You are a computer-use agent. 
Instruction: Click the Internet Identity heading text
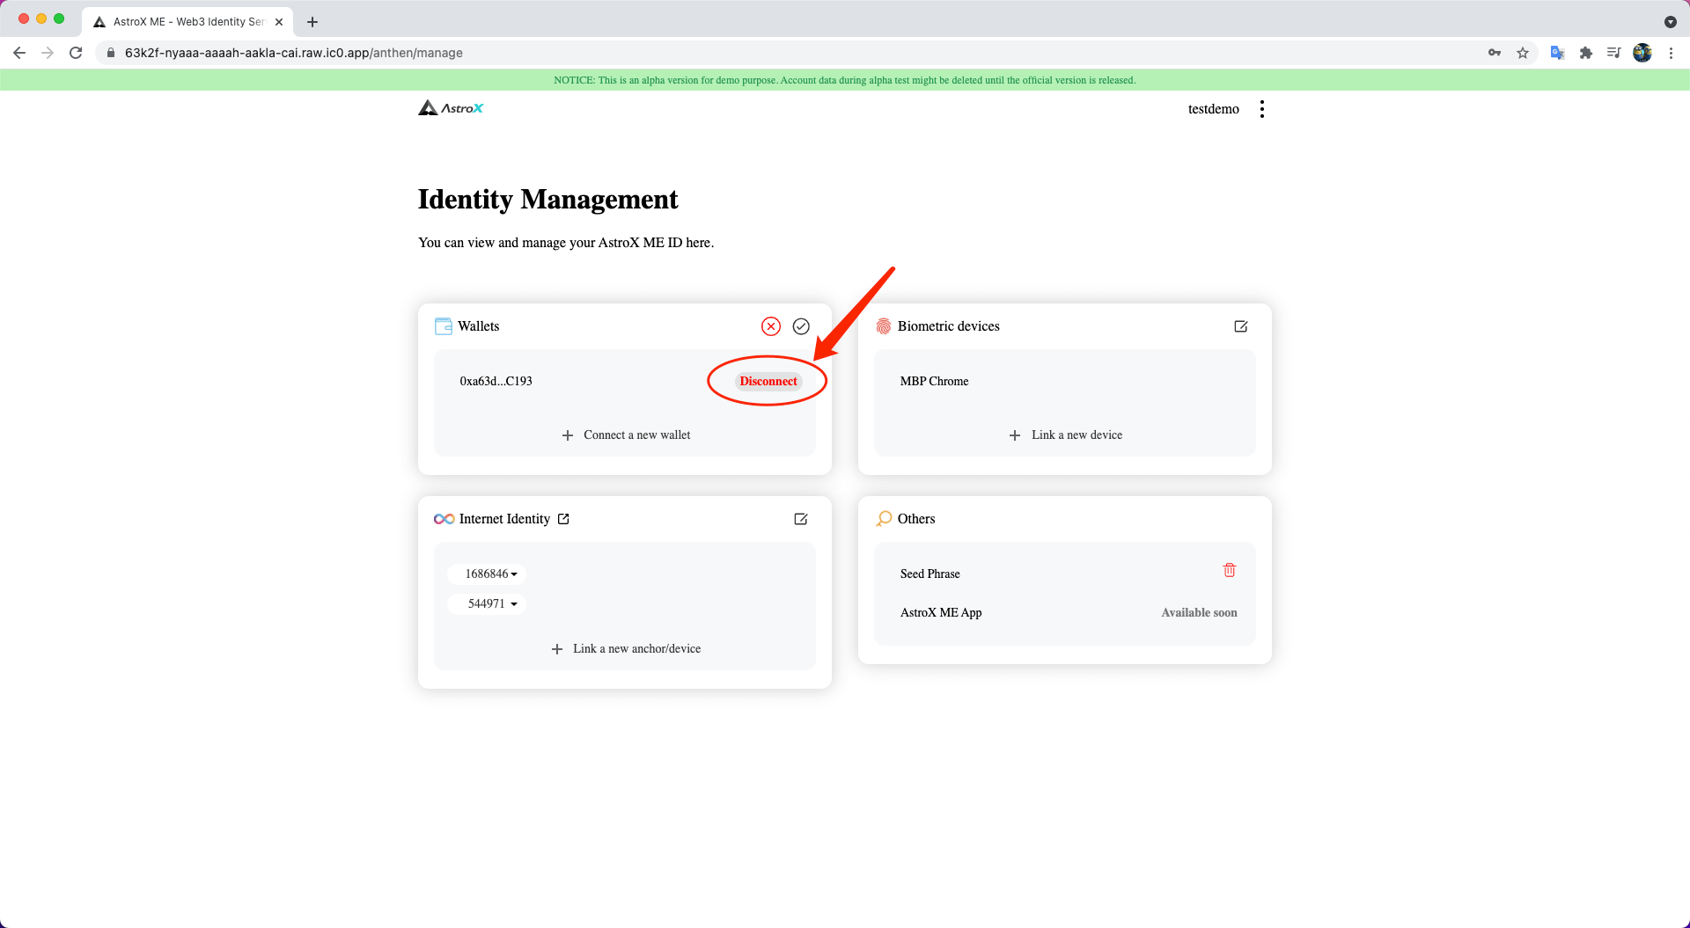coord(504,519)
